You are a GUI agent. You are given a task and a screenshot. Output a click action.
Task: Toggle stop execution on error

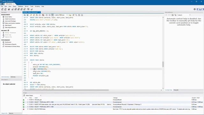click(x=43, y=15)
